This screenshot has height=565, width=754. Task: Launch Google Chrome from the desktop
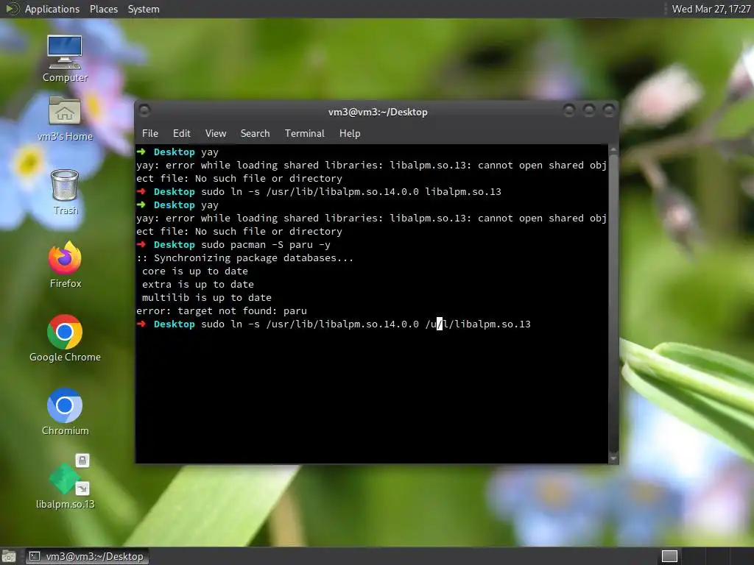(65, 338)
